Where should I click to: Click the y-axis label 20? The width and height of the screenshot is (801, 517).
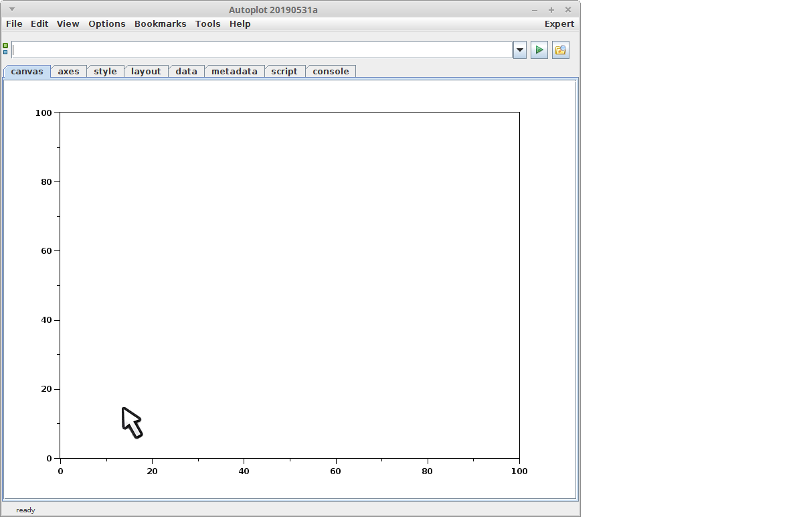46,389
